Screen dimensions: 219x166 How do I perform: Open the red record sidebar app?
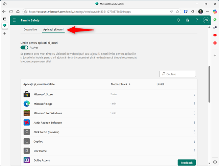(x=215, y=43)
